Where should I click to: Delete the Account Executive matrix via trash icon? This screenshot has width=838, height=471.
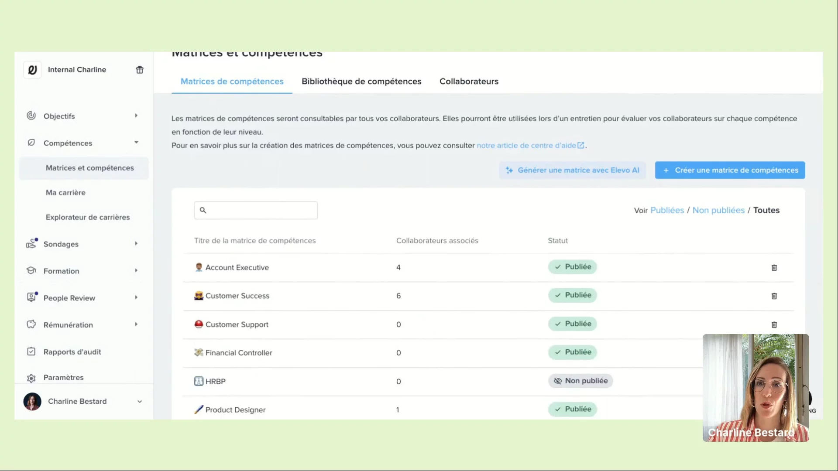(774, 268)
